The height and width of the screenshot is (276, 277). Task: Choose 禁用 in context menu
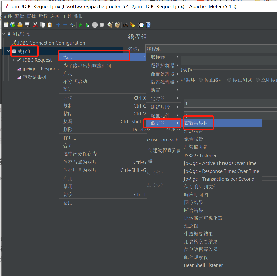(103, 186)
